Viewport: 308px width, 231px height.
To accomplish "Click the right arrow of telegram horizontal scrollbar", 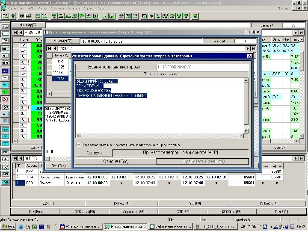I will coord(241,136).
